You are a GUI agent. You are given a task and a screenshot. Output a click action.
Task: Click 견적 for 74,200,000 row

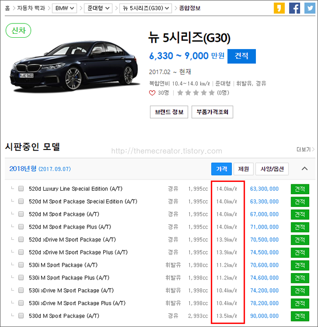tap(300, 291)
